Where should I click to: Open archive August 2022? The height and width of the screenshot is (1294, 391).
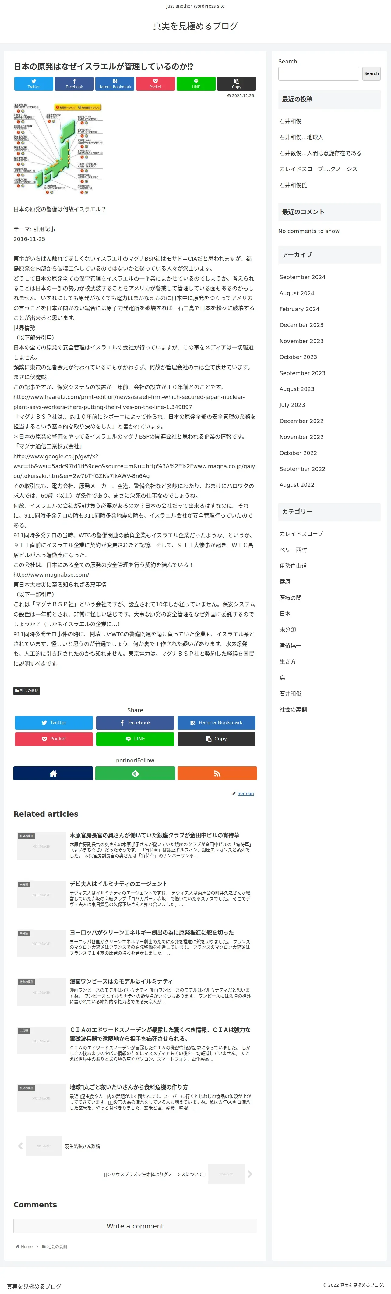pos(297,485)
